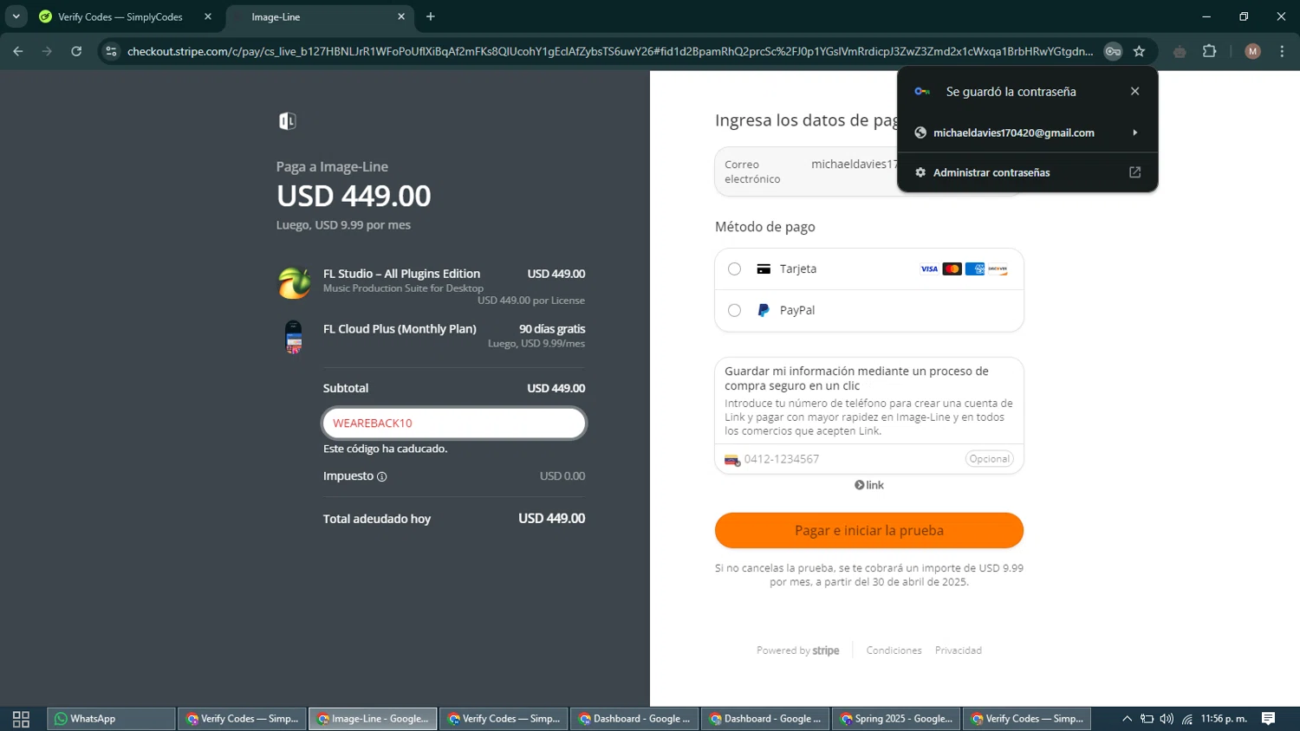Edit the WEAREBACK10 promo code field
The image size is (1300, 731).
(x=453, y=424)
